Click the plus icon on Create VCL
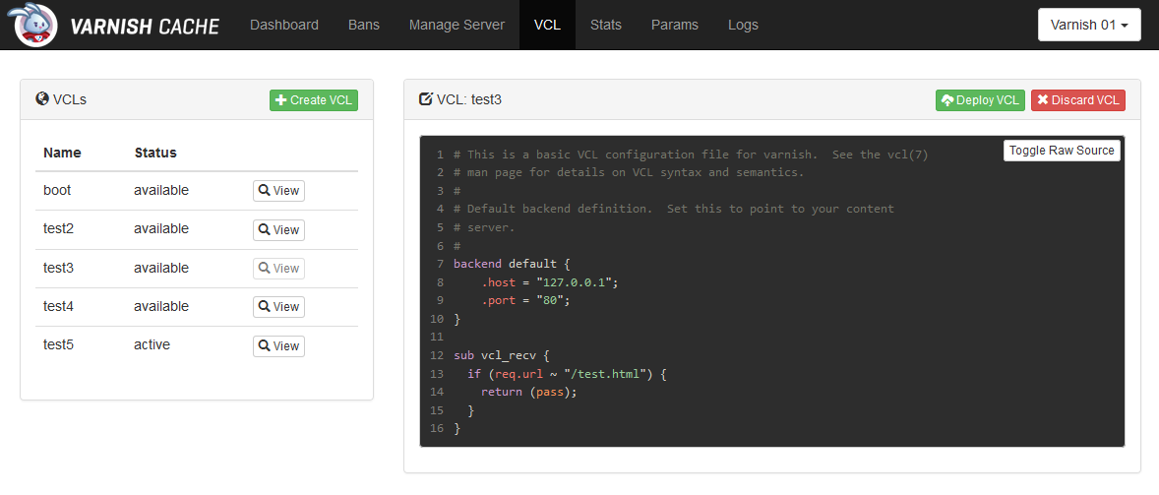This screenshot has width=1159, height=495. (280, 99)
